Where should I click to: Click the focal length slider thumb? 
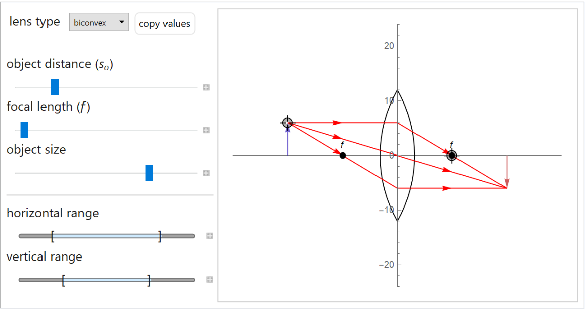point(24,130)
